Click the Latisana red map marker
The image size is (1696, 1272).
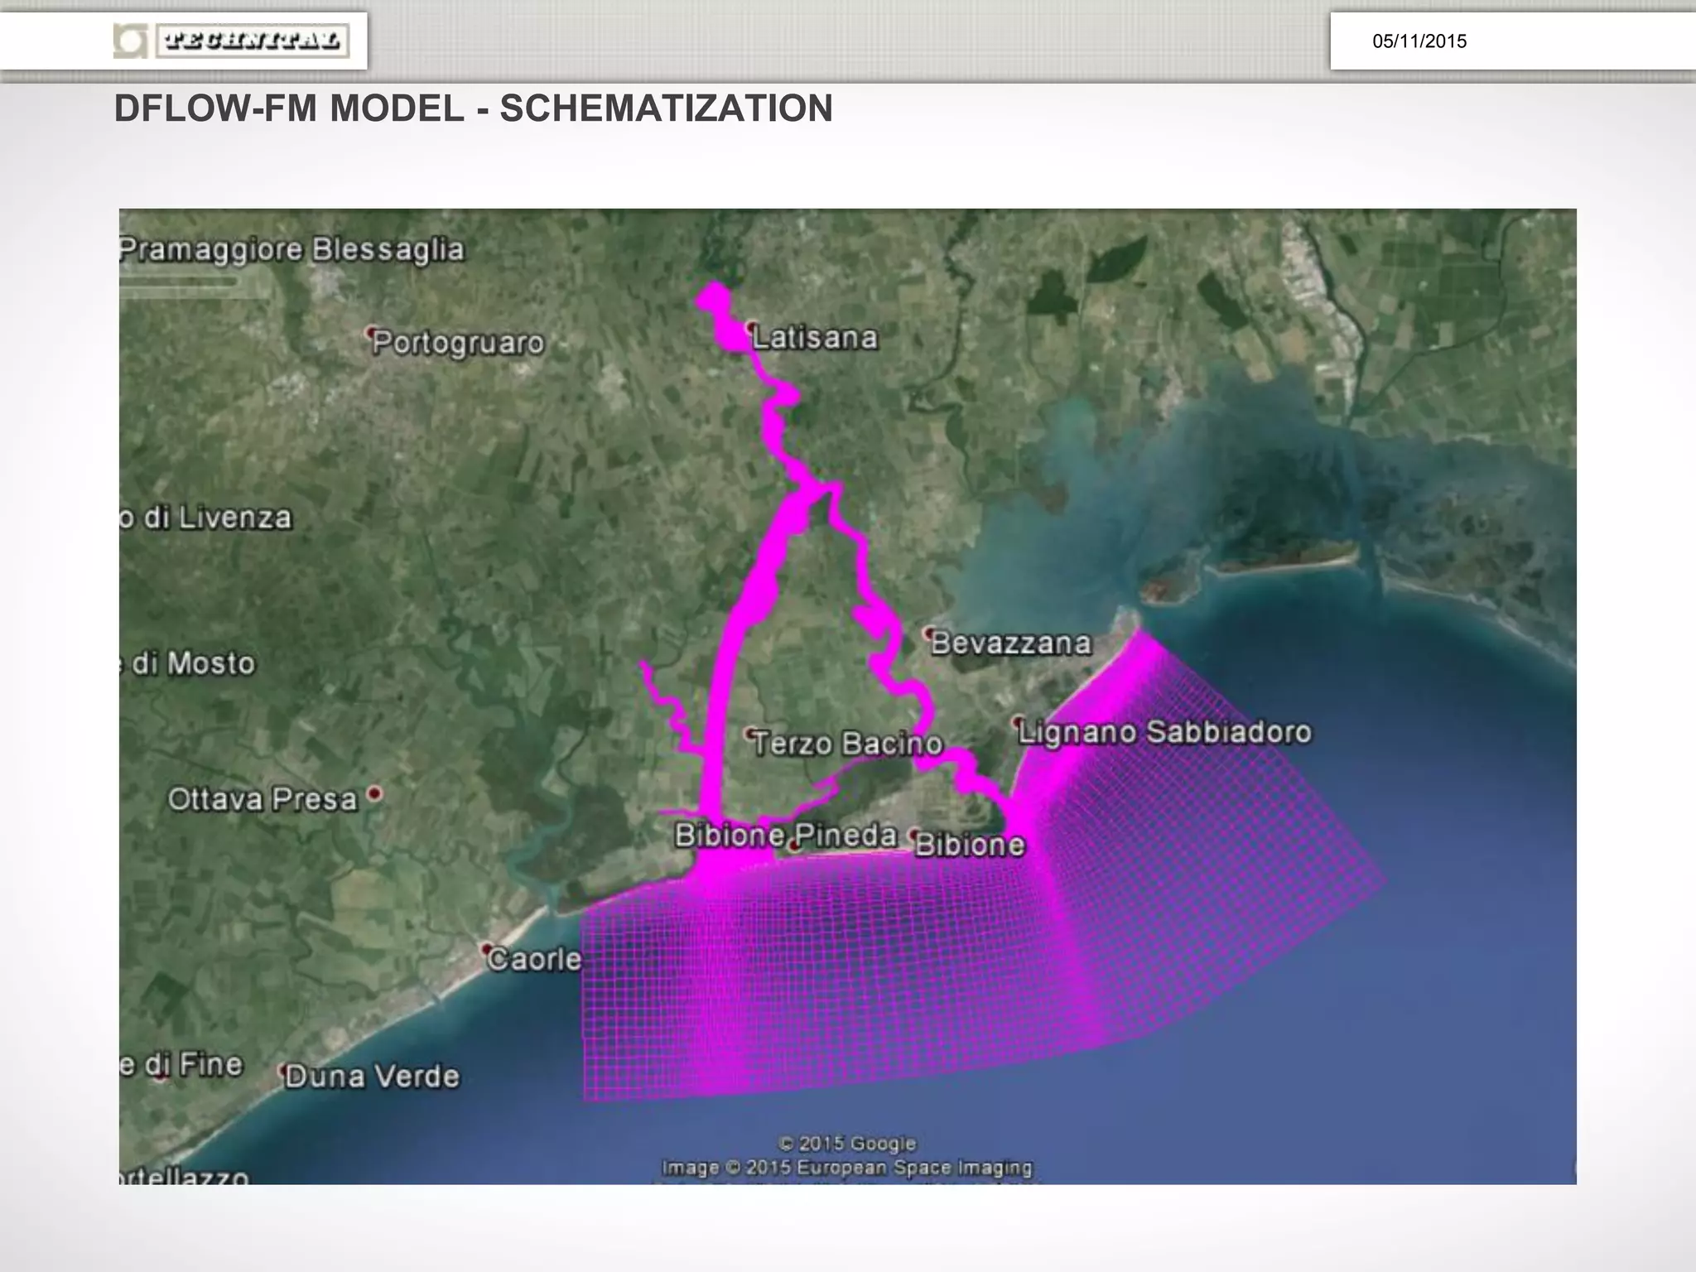click(x=752, y=326)
